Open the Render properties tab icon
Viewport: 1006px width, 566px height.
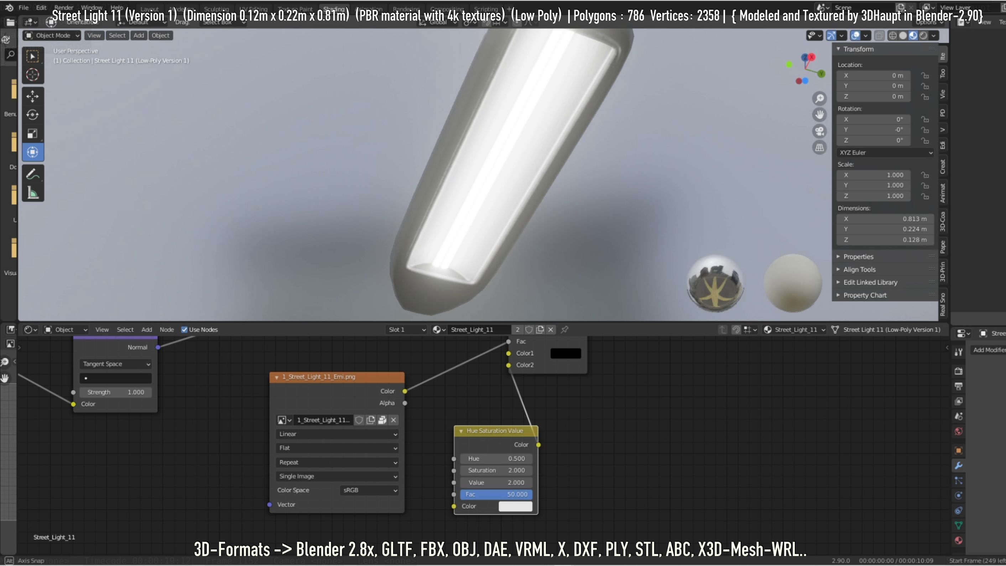click(958, 371)
